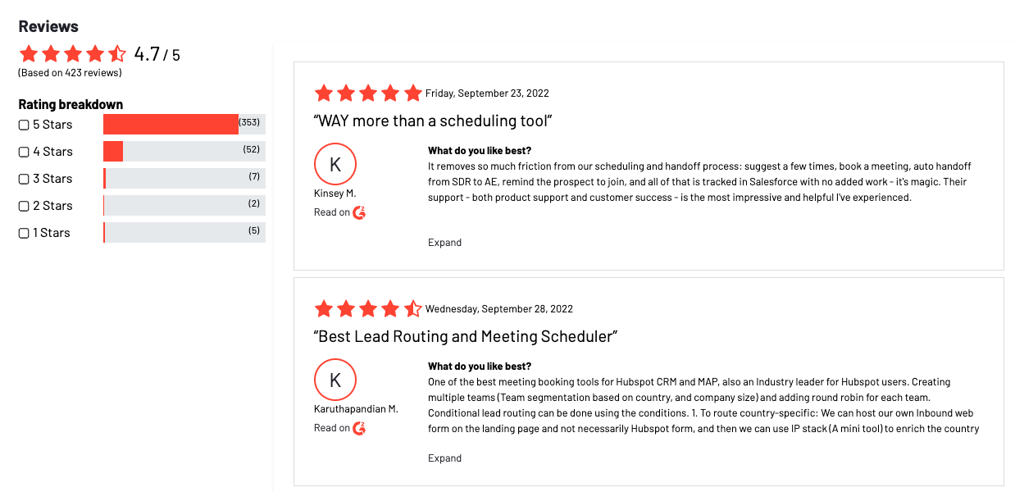Enable the 3 Stars filter checkbox

[x=24, y=180]
